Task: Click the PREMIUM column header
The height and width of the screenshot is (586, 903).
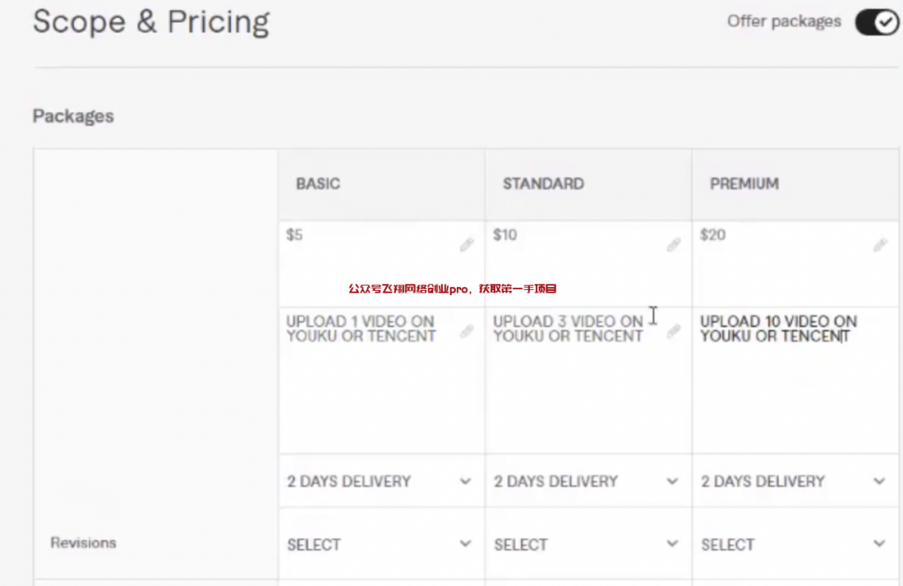Action: pos(744,184)
